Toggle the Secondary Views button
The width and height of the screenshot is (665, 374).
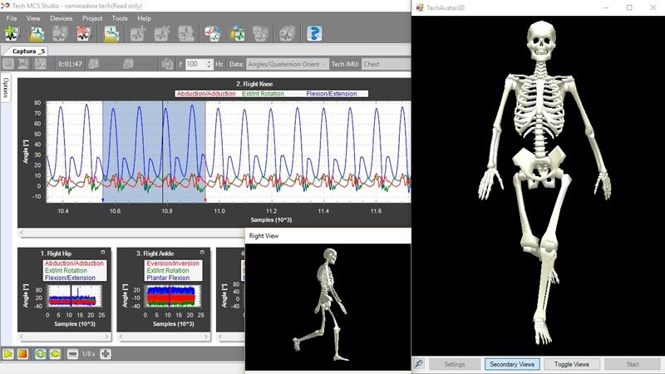[513, 364]
